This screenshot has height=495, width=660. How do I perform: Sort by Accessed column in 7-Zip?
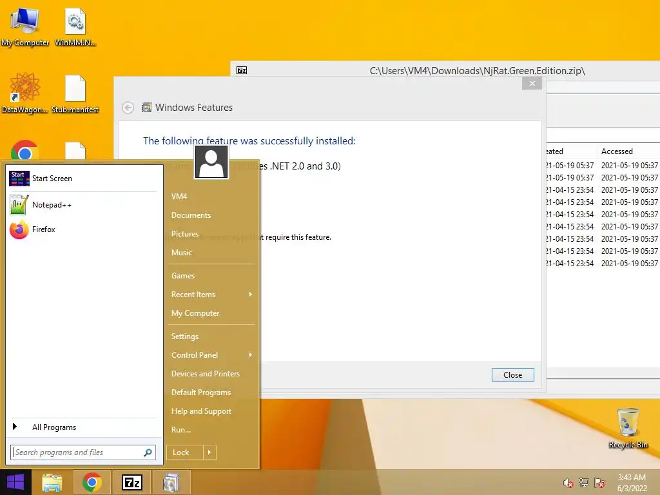(x=617, y=151)
